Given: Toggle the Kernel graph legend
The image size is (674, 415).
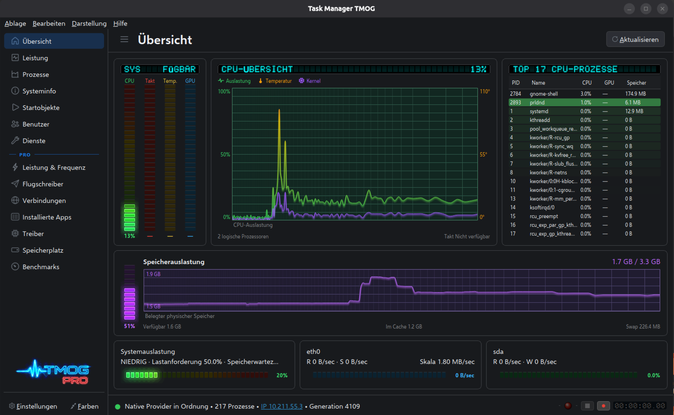Looking at the screenshot, I should click(310, 81).
